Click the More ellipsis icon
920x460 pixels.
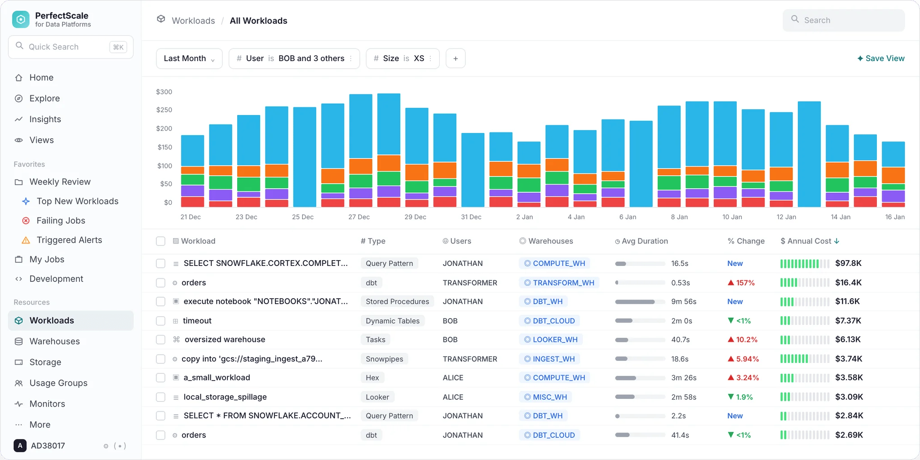(x=18, y=425)
